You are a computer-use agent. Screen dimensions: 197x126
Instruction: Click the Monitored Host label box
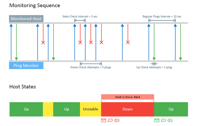(26, 19)
